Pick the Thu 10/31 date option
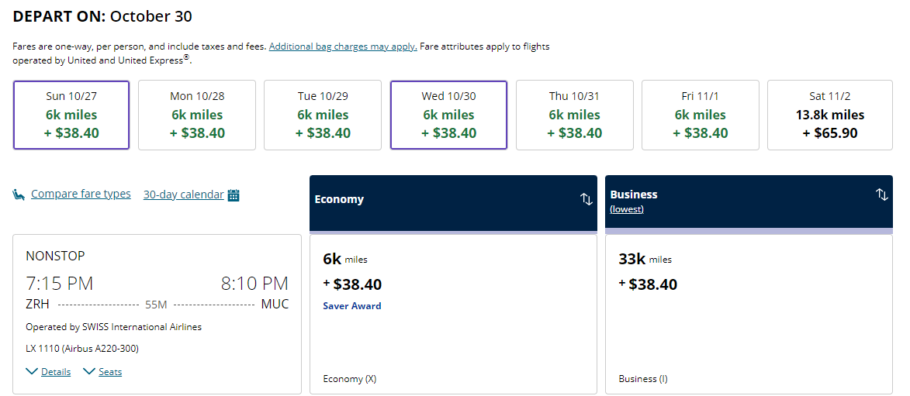Image resolution: width=910 pixels, height=396 pixels. 575,115
